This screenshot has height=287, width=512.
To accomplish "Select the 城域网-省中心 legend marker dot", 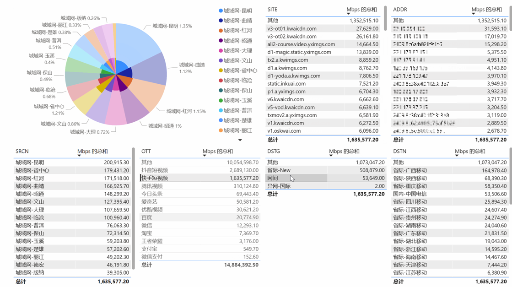I will 221,70.
